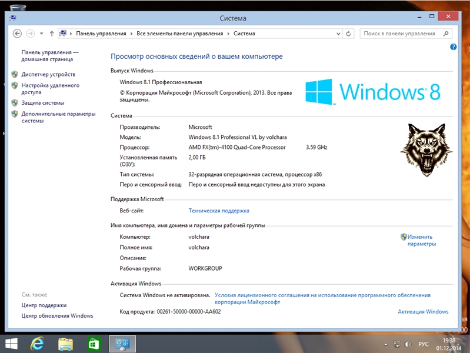
Task: Click shield icon beside 'Изменить параметры'
Action: pos(404,237)
